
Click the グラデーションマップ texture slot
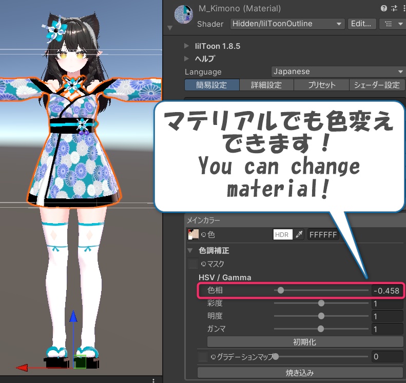click(203, 357)
